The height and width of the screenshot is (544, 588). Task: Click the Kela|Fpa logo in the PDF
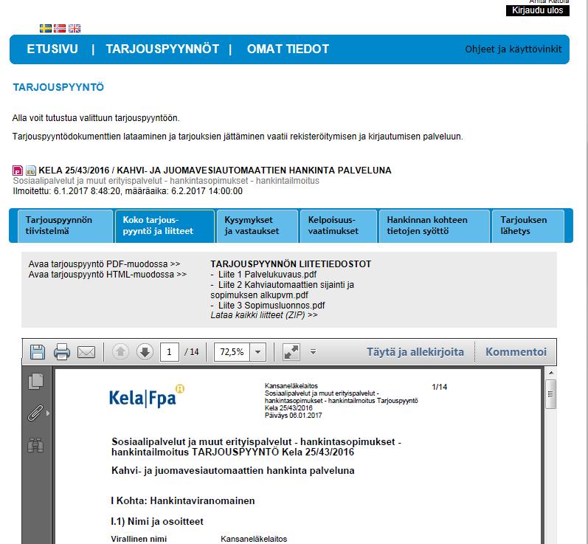pos(147,396)
